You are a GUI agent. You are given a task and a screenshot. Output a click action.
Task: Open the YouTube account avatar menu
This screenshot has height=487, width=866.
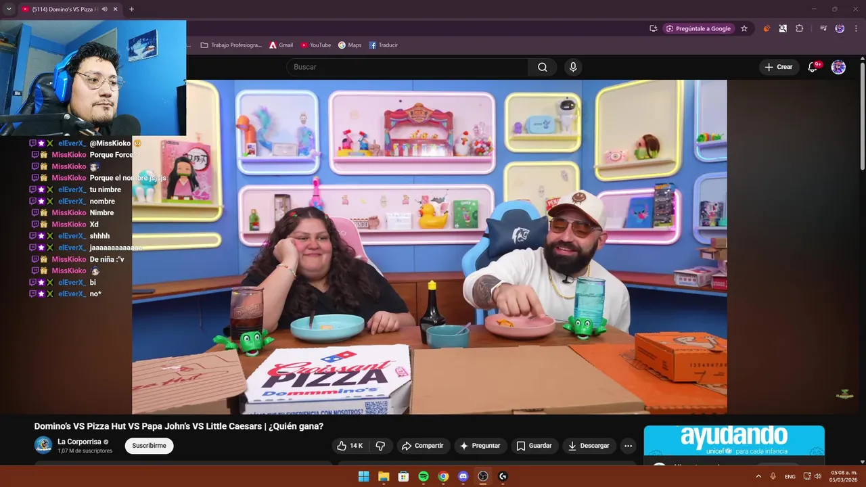pos(838,67)
